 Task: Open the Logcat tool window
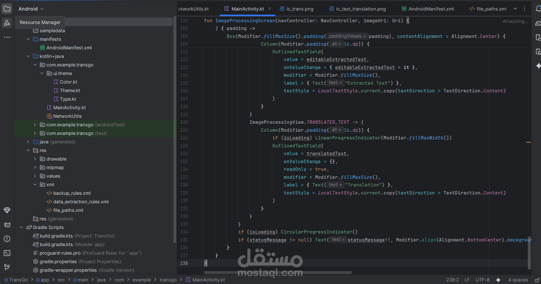[x=7, y=225]
